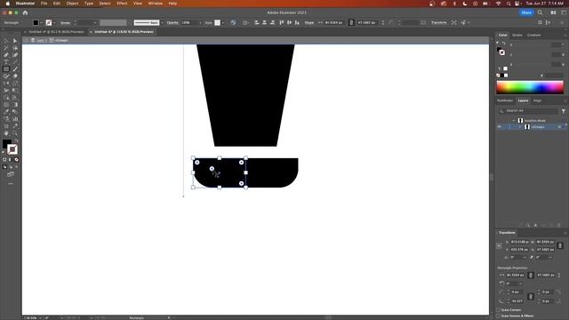
Task: Open the fill color dropdown in control bar
Action: 41,22
